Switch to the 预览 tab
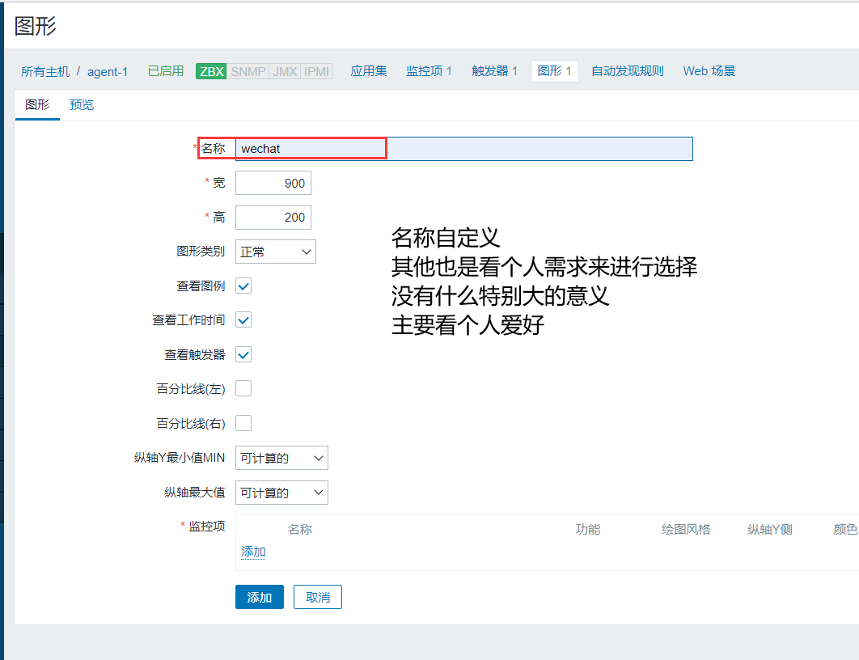The image size is (859, 660). pyautogui.click(x=82, y=104)
